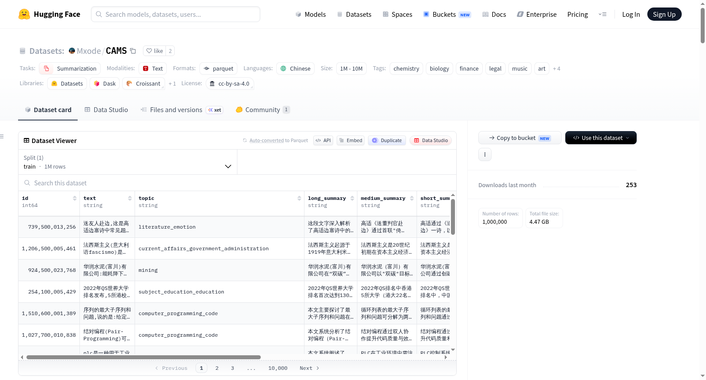Switch to the Data Studio tab
The image size is (706, 380).
click(x=106, y=109)
